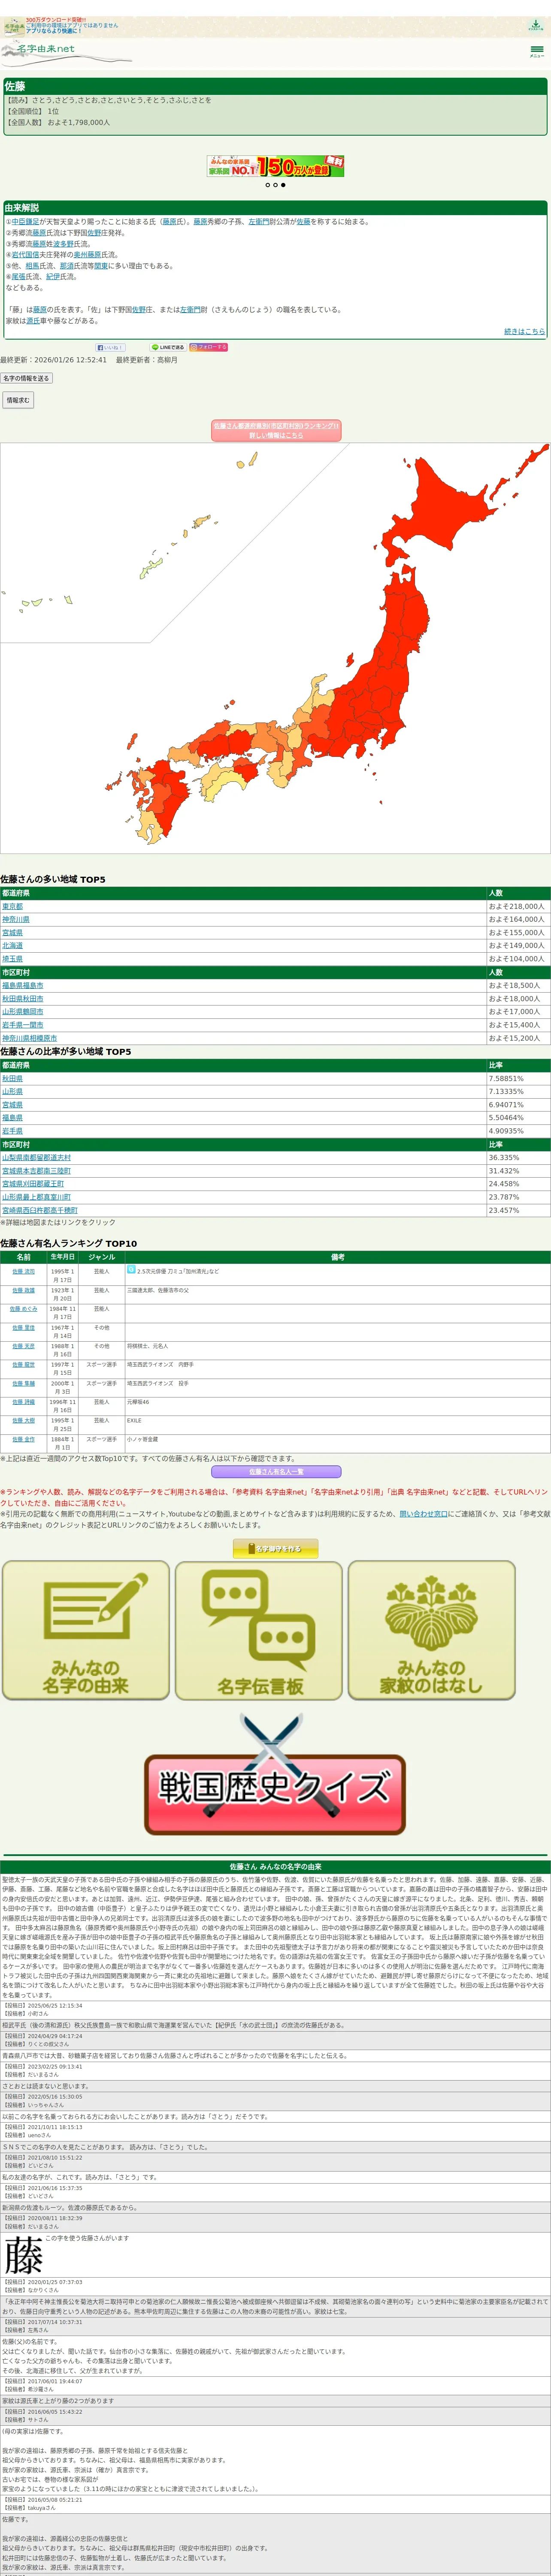Open the name link in the 元欅坂46 row
The image size is (551, 2576).
click(23, 1402)
